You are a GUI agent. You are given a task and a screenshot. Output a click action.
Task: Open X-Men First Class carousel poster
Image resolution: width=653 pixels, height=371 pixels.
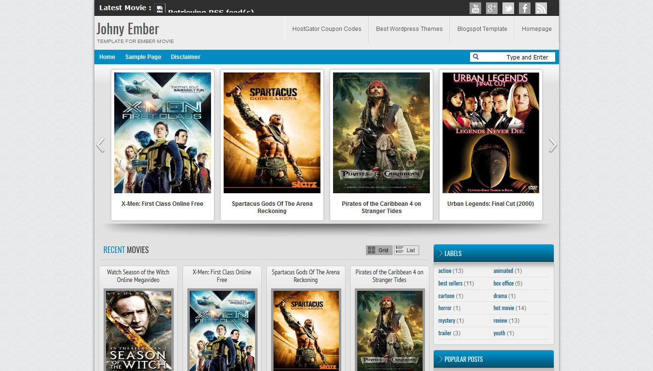163,133
